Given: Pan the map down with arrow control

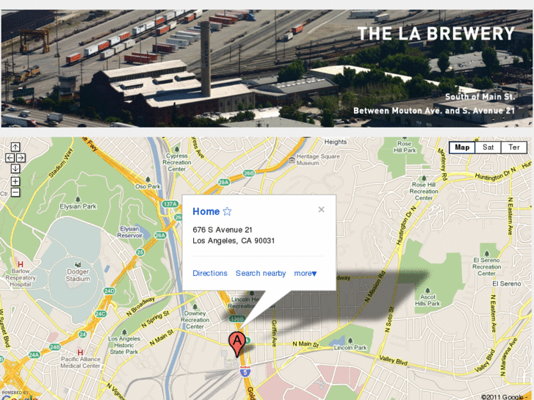Looking at the screenshot, I should pyautogui.click(x=15, y=169).
